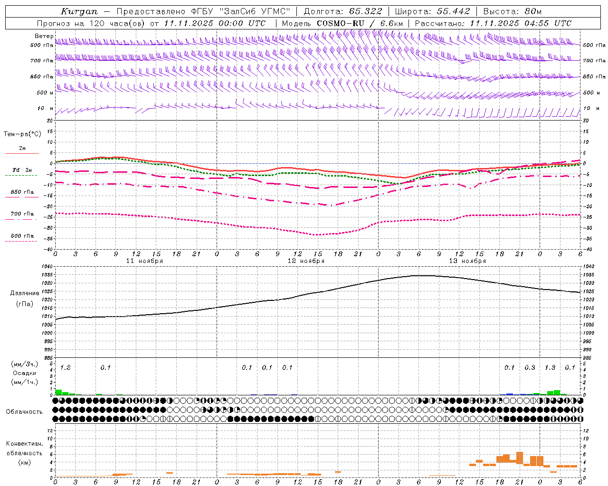Click the (км) convective cloud unit label
Screen dimensions: 608x486
[25, 462]
